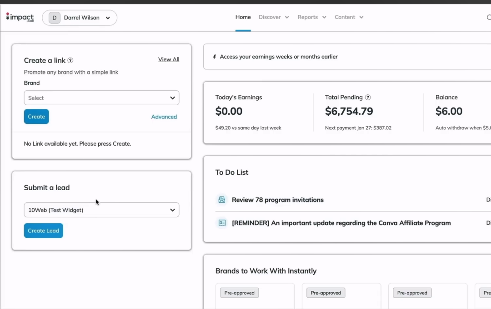The height and width of the screenshot is (309, 491).
Task: Click the blue Create button
Action: 36,117
